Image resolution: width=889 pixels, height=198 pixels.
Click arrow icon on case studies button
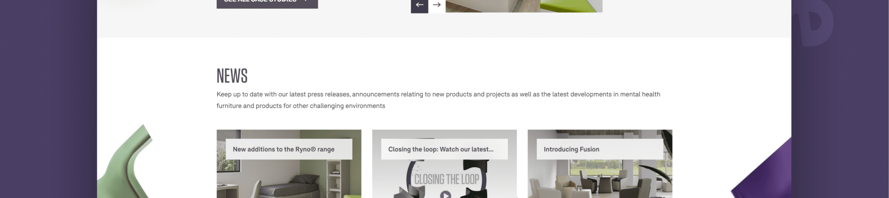pos(305,1)
